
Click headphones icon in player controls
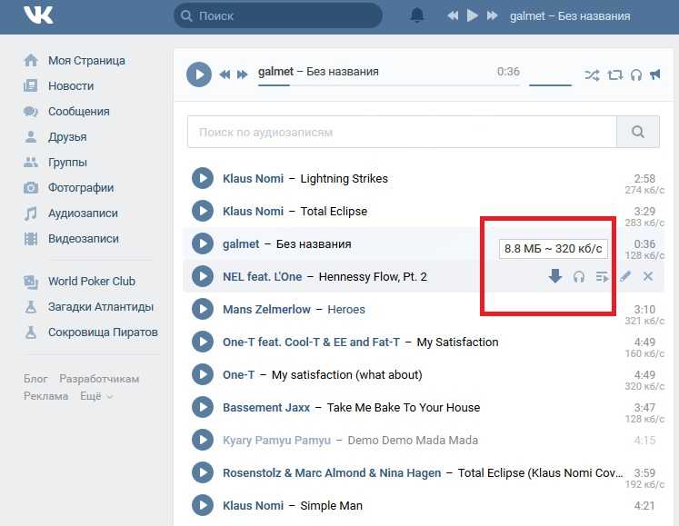tap(636, 74)
